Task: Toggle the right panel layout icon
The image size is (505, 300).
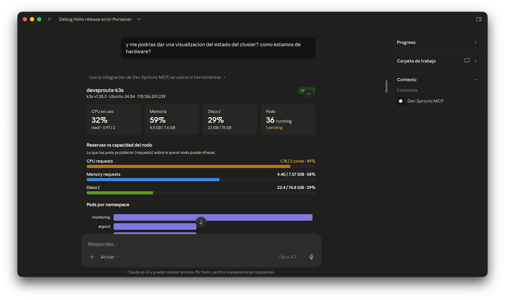Action: (x=479, y=19)
